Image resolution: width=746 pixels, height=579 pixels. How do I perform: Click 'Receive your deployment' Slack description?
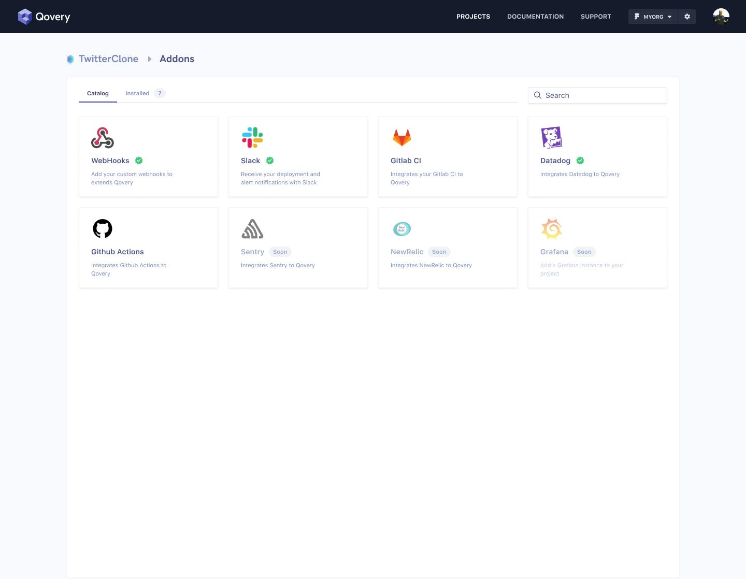coord(280,178)
